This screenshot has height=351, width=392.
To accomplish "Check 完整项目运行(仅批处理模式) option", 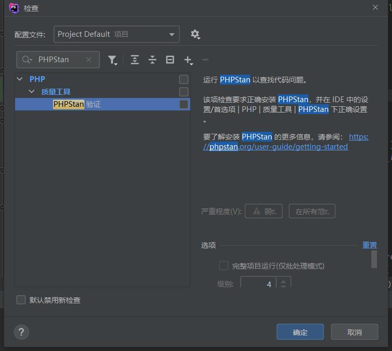I will [223, 266].
